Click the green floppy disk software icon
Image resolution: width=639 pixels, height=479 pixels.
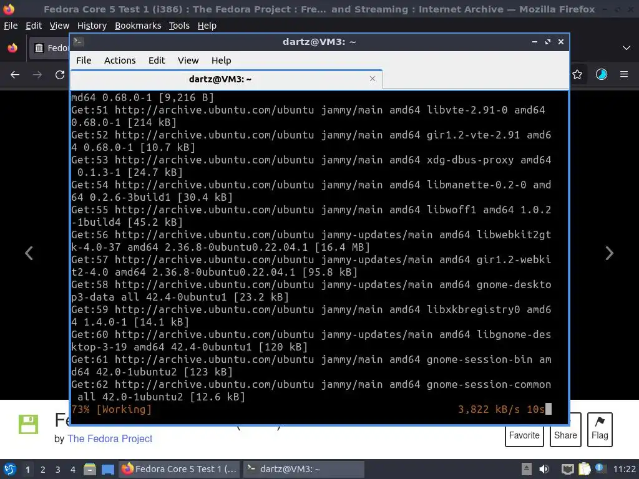(28, 424)
